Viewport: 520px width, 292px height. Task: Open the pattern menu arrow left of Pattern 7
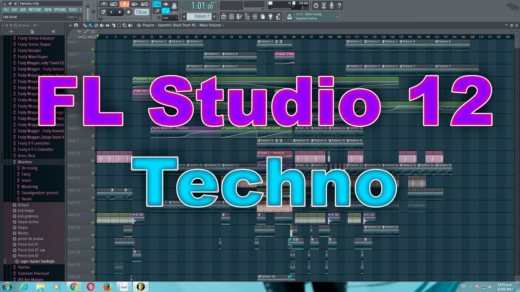[x=184, y=17]
